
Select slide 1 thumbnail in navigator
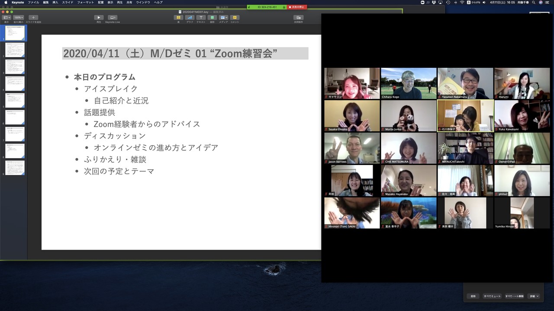click(x=15, y=33)
